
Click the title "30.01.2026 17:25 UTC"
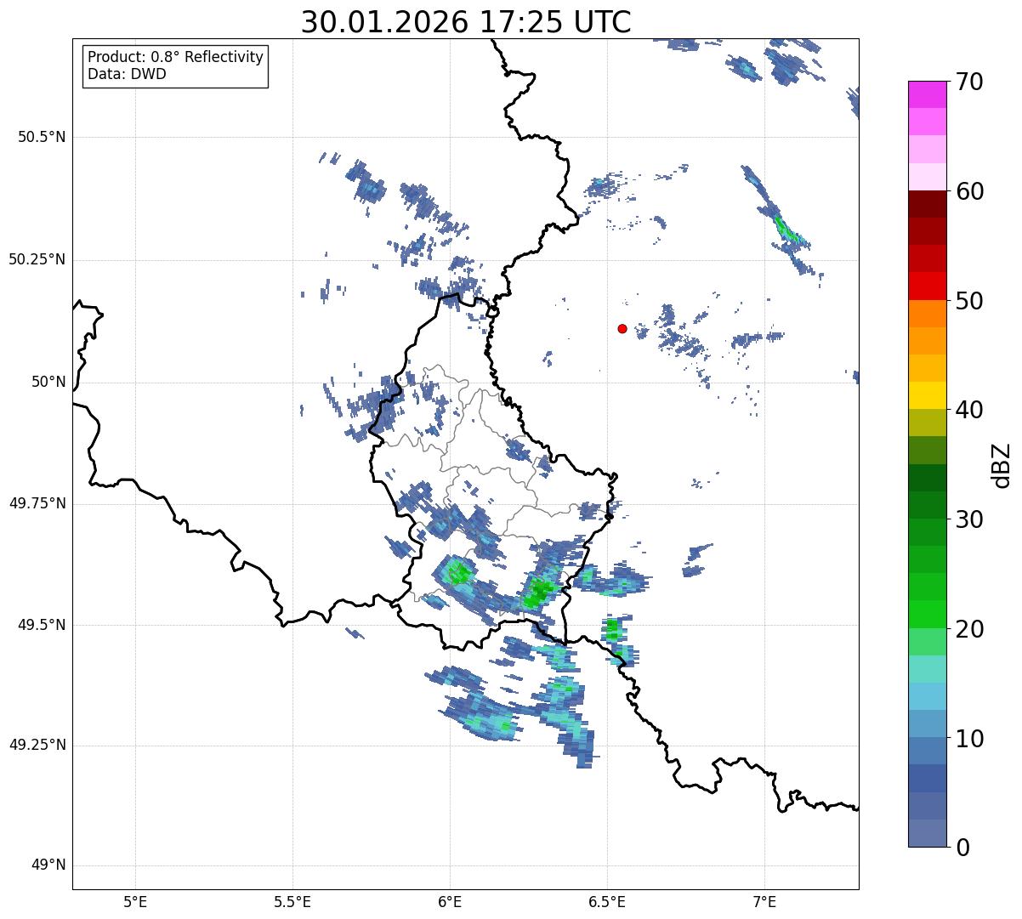(x=466, y=22)
